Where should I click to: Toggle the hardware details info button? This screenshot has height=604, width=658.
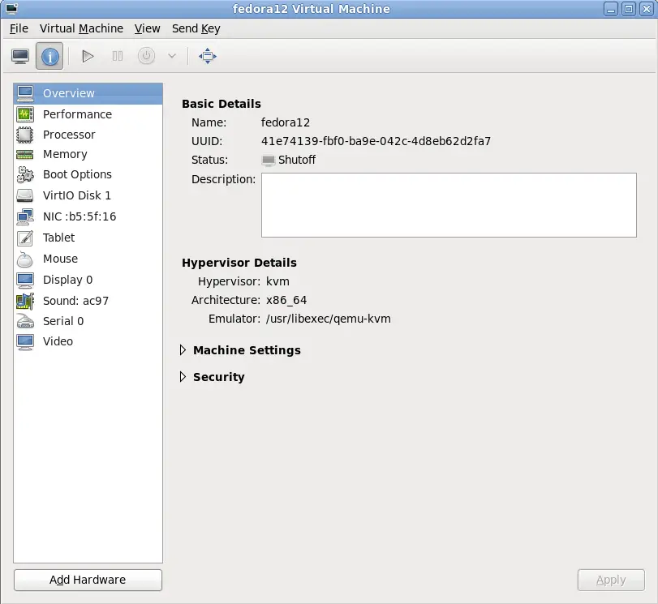[x=49, y=56]
